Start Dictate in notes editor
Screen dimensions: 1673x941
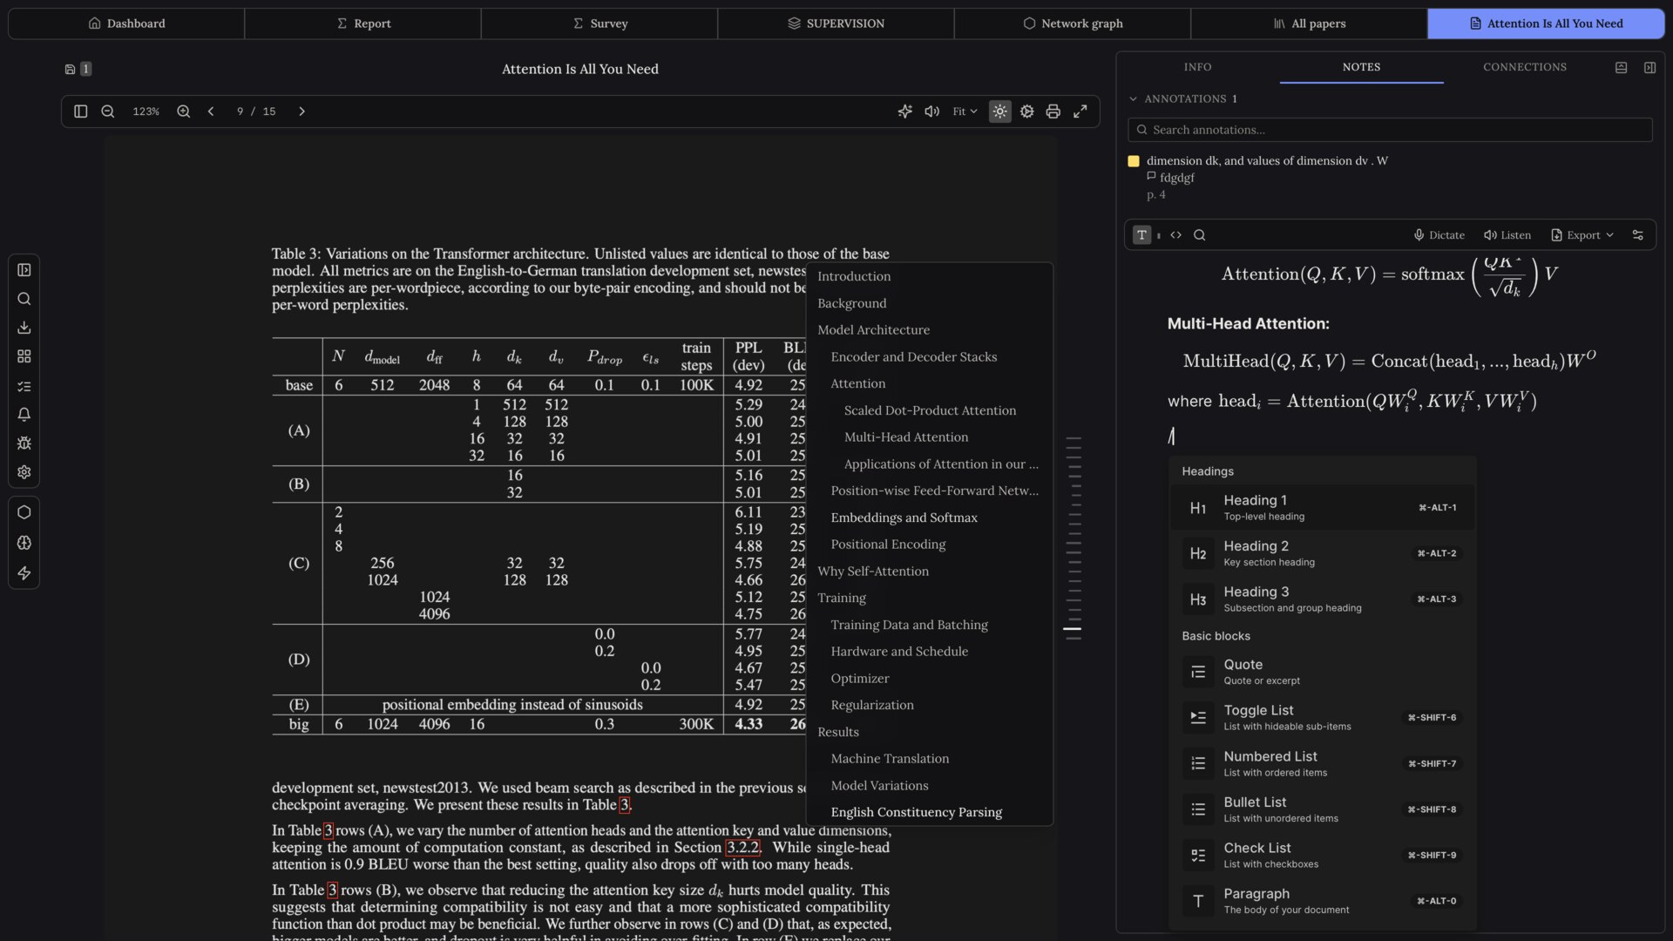tap(1439, 235)
